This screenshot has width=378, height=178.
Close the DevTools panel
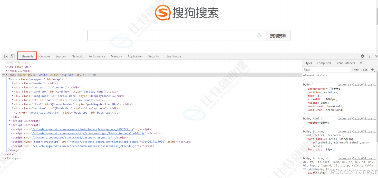coord(376,56)
